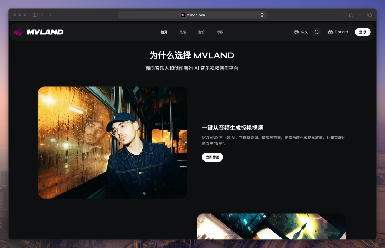Click the mvland.com address bar
Screen dimensions: 385x248
click(192, 15)
